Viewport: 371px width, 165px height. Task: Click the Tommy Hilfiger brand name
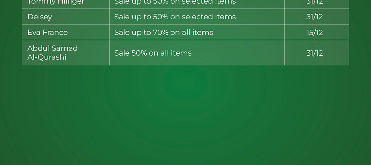(x=56, y=2)
